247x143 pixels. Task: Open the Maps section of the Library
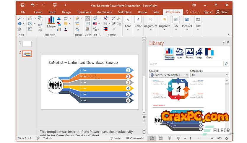199,53
